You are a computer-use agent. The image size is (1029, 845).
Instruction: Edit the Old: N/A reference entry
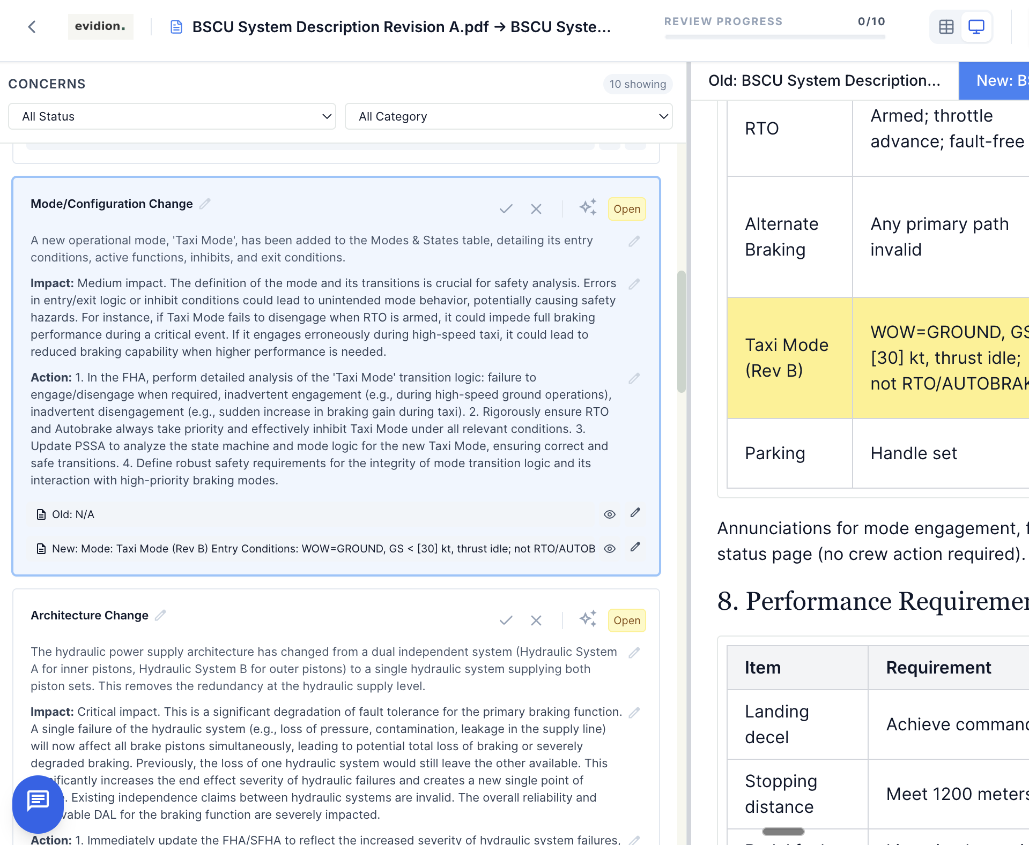tap(635, 513)
